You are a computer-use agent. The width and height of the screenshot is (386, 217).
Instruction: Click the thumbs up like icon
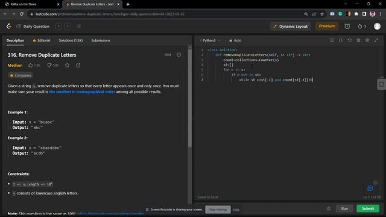tap(30, 65)
